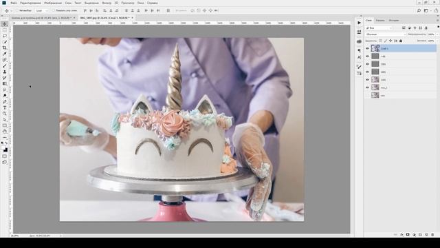Delete layer using the trash icon
This screenshot has height=248, width=440.
(432, 234)
